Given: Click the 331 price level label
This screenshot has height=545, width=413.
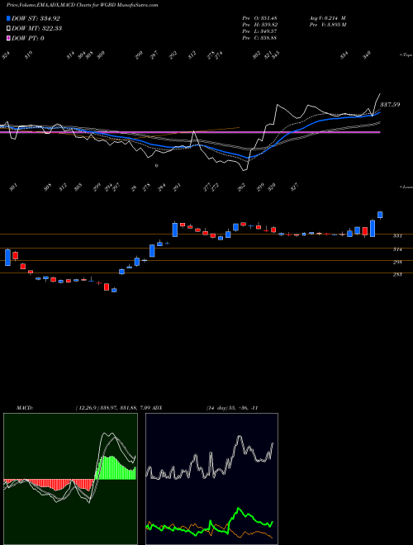Looking at the screenshot, I should click(x=397, y=236).
